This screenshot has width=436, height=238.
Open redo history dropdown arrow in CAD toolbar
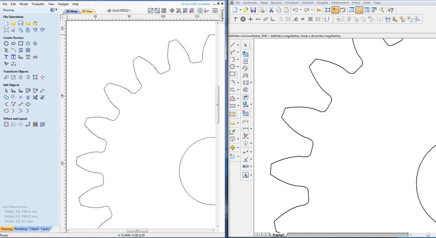312,10
